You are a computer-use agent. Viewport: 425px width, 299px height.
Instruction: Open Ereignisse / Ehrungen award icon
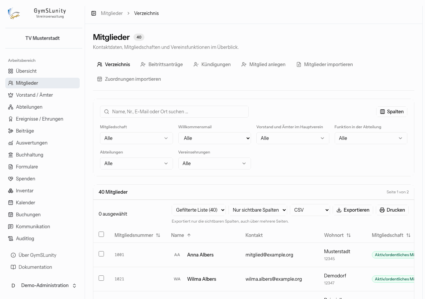pos(11,119)
